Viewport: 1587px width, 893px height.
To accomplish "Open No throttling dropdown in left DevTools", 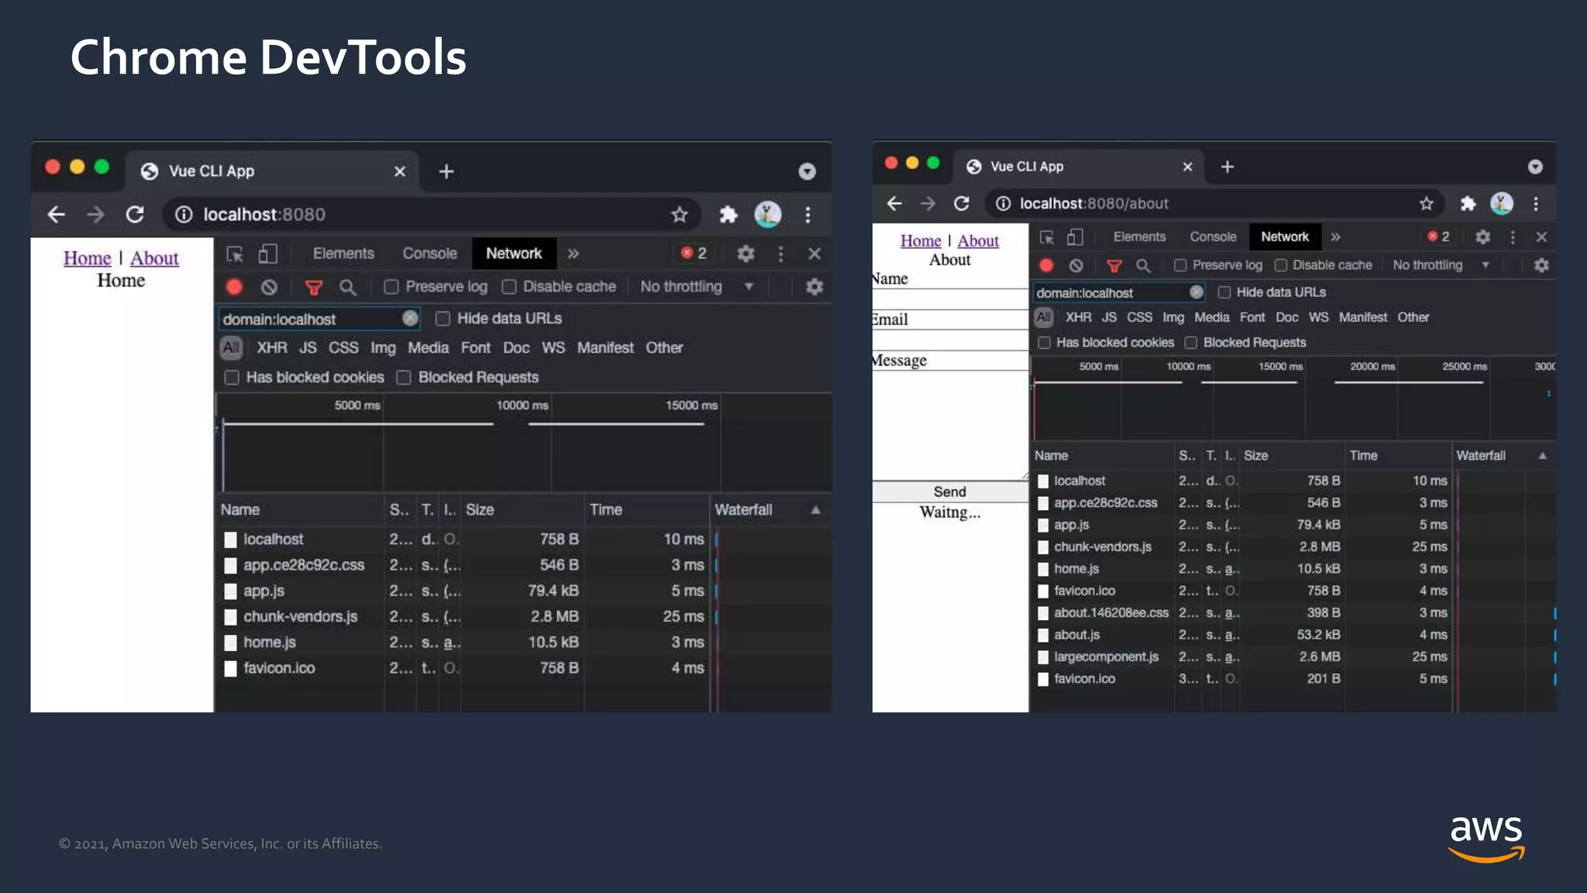I will click(x=697, y=287).
